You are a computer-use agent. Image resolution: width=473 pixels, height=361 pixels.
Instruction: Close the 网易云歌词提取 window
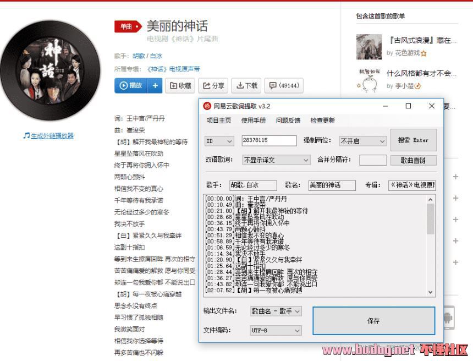click(x=432, y=106)
